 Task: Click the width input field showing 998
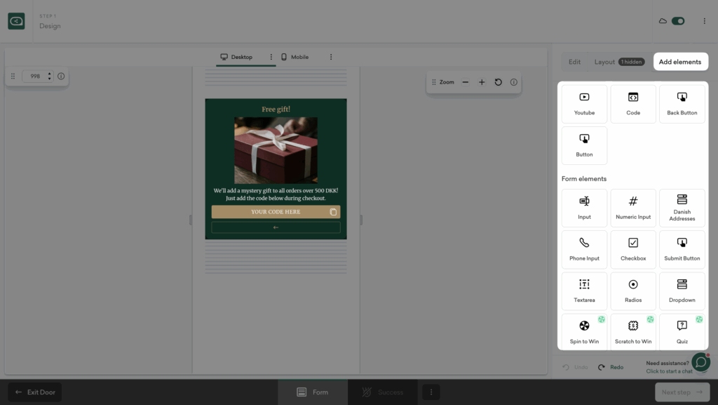(34, 76)
